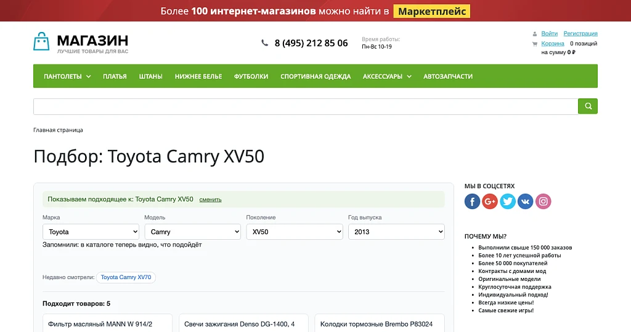This screenshot has width=631, height=332.
Task: Click the сменить link in the green notice
Action: 211,200
